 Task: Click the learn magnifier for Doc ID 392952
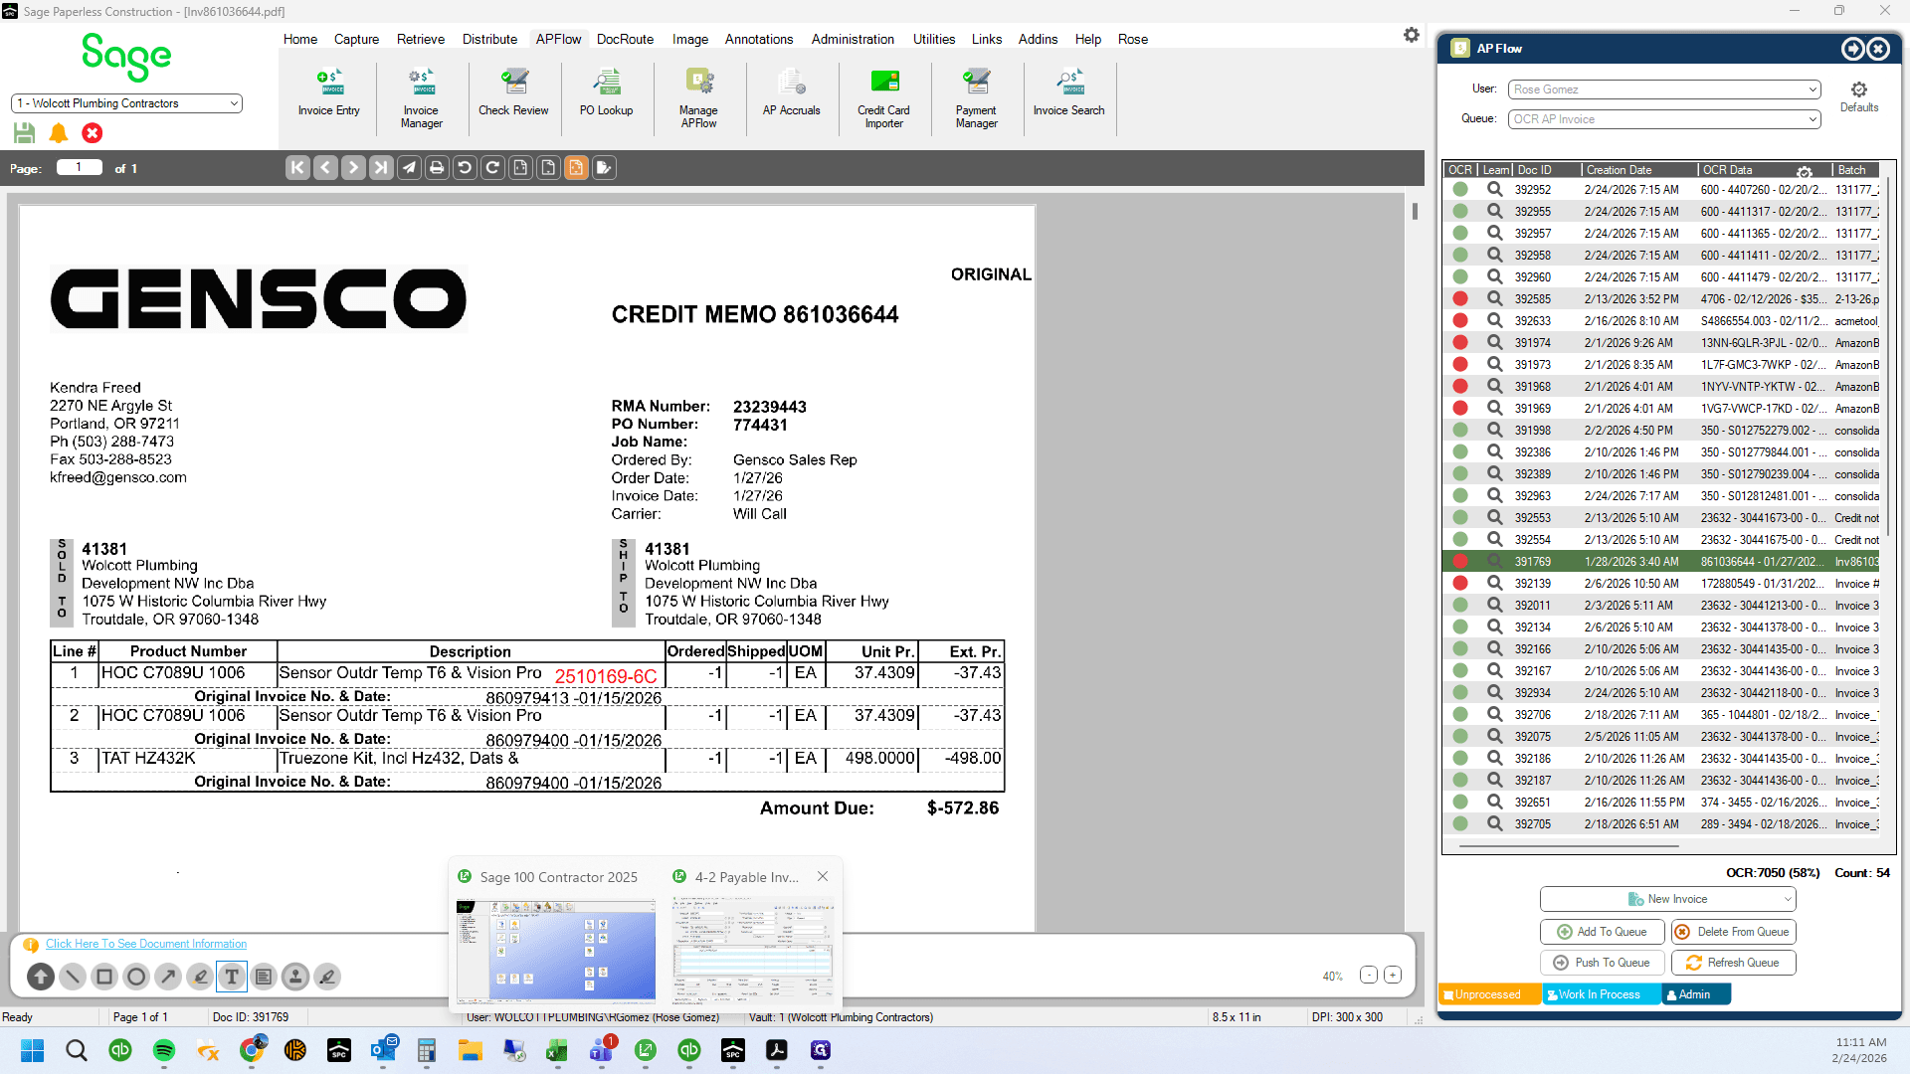[1494, 189]
